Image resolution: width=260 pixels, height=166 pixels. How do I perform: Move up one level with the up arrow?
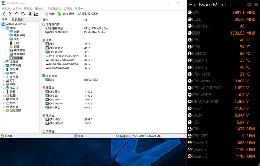[17, 13]
